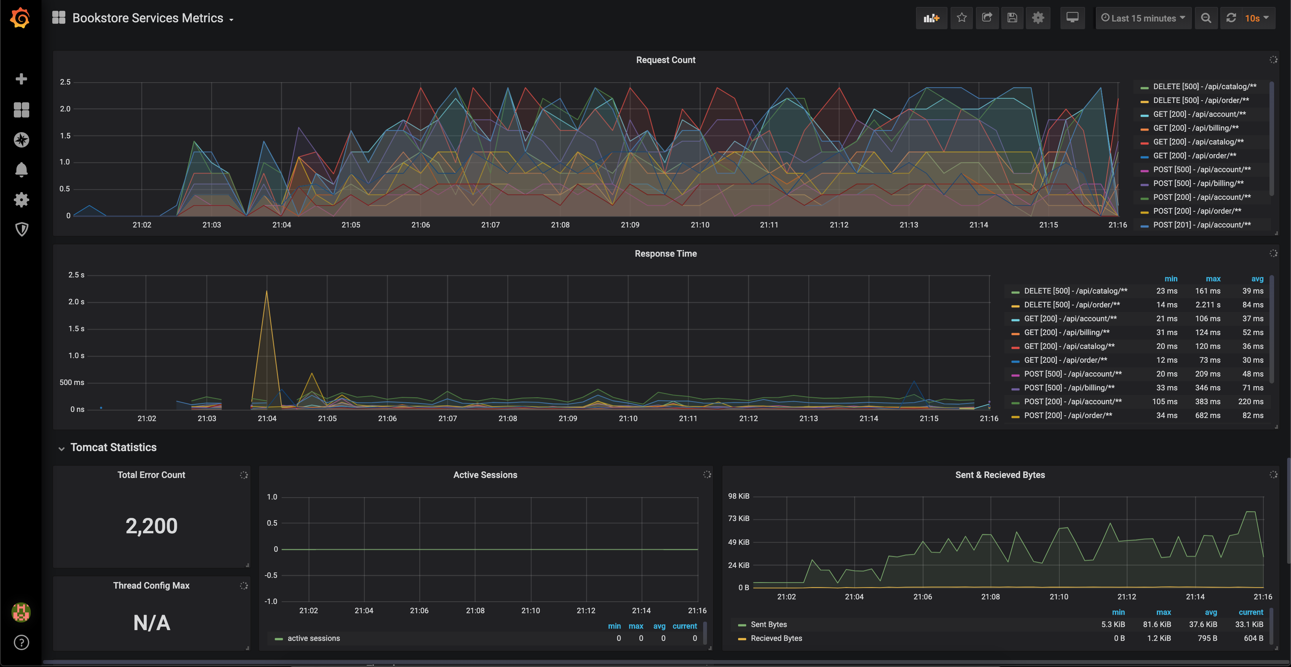The height and width of the screenshot is (667, 1291).
Task: Open the Last 15 minutes time range dropdown
Action: click(x=1142, y=17)
